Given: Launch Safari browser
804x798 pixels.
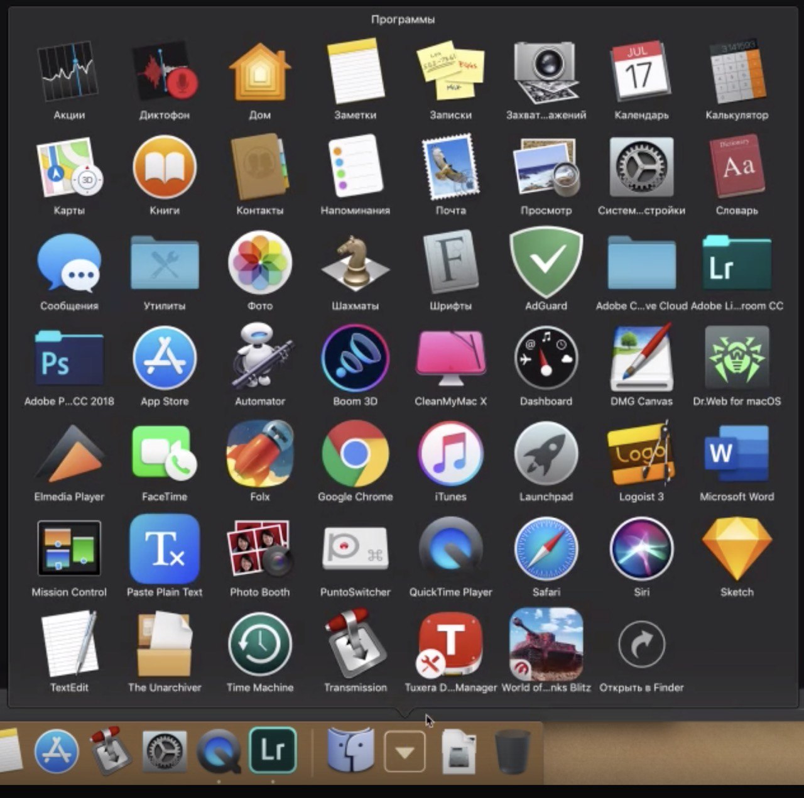Looking at the screenshot, I should pos(546,549).
